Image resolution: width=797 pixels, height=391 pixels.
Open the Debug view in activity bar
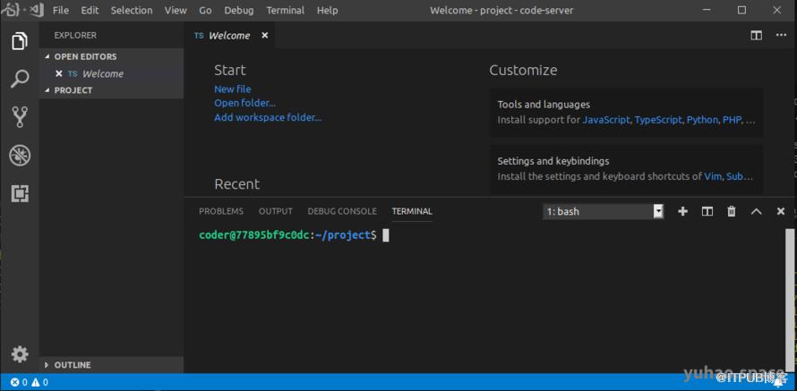click(x=20, y=156)
